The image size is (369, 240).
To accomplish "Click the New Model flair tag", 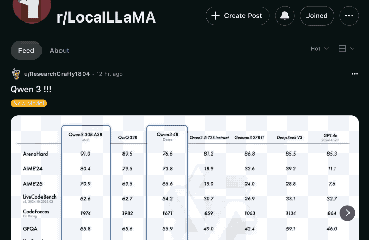I will click(29, 103).
